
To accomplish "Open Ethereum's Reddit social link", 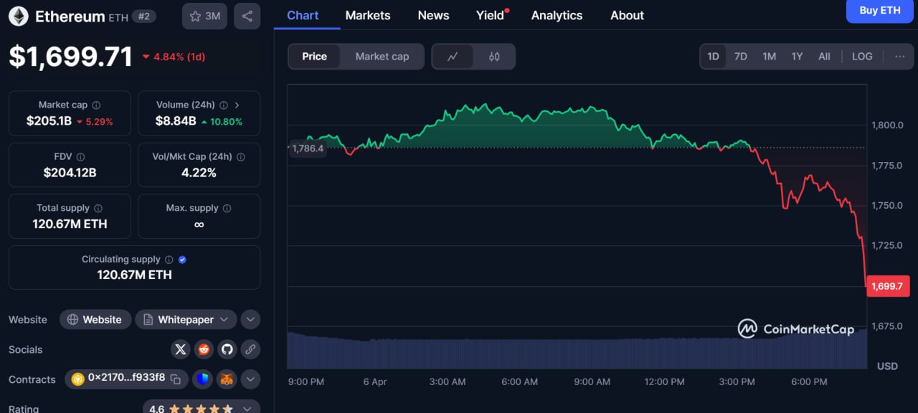I will tap(204, 349).
